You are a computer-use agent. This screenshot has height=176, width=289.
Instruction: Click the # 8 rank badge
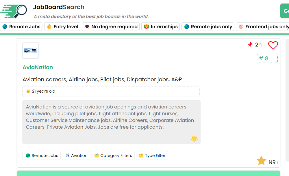[267, 59]
